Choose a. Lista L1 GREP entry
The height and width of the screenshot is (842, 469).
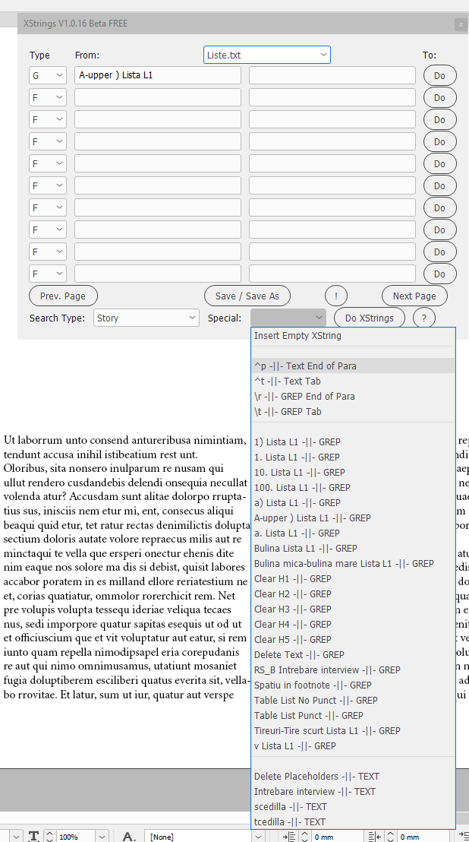pyautogui.click(x=353, y=533)
